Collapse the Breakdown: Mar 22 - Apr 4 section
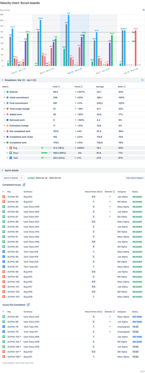This screenshot has height=373, width=145. coord(3,80)
